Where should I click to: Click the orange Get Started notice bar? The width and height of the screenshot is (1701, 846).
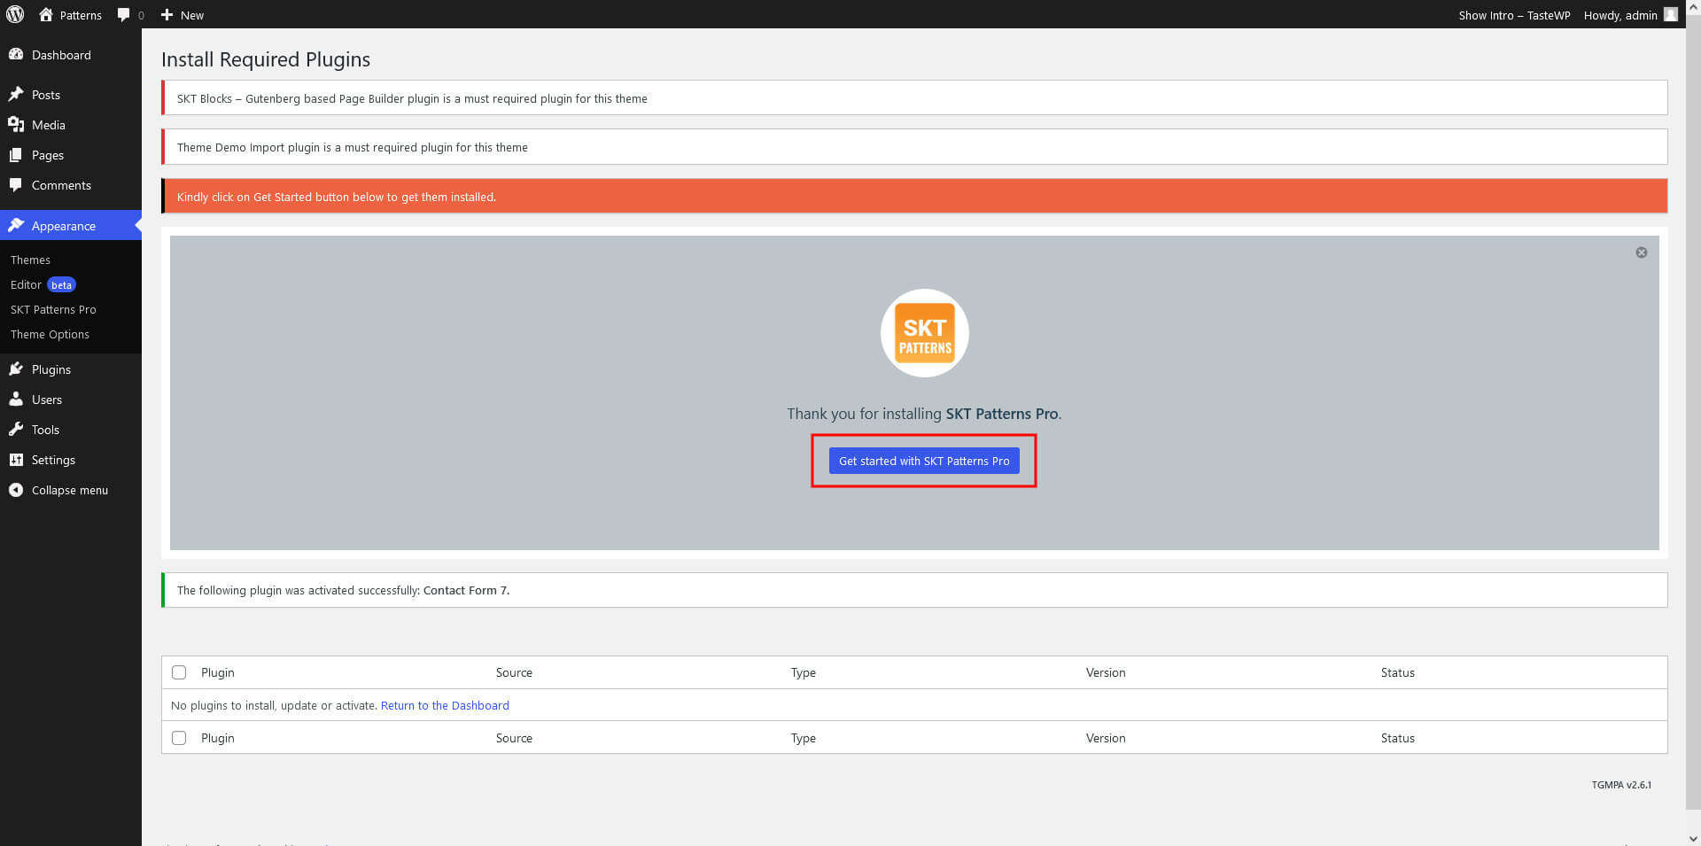click(914, 197)
